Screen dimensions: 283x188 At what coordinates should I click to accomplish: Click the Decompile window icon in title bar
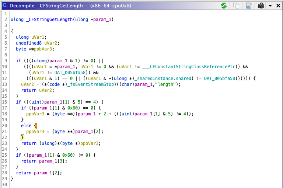click(x=5, y=6)
